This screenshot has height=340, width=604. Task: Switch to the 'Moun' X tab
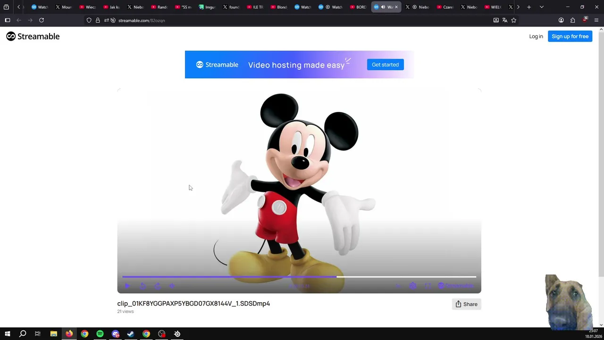63,7
